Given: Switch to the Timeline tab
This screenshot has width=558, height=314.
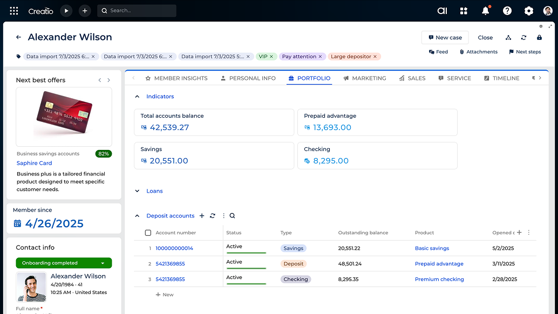Looking at the screenshot, I should click(x=501, y=78).
